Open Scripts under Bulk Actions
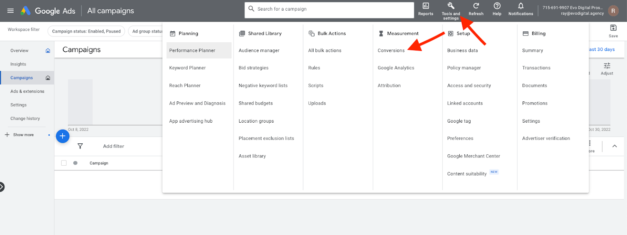Image resolution: width=627 pixels, height=235 pixels. pos(315,85)
